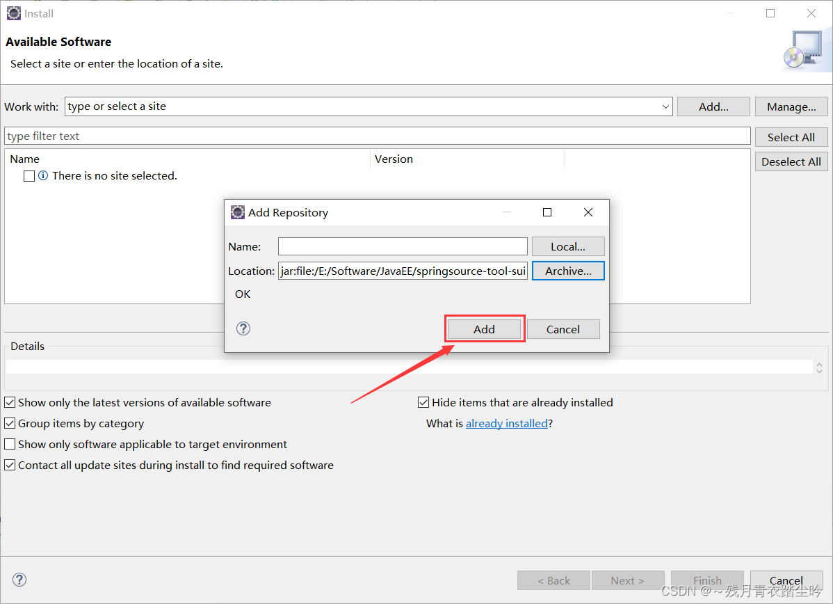Click the help icon in Add Repository dialog
This screenshot has width=833, height=604.
[x=243, y=328]
